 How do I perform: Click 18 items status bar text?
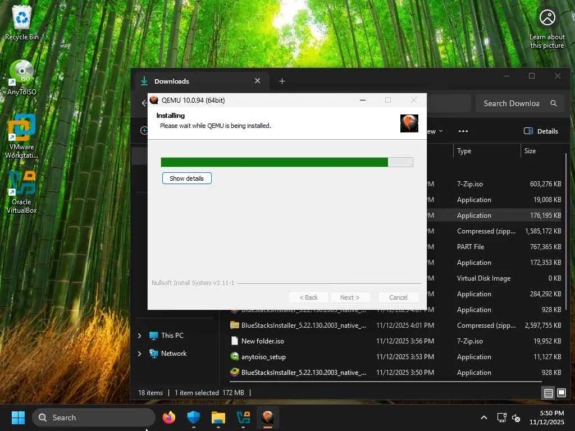(x=150, y=393)
